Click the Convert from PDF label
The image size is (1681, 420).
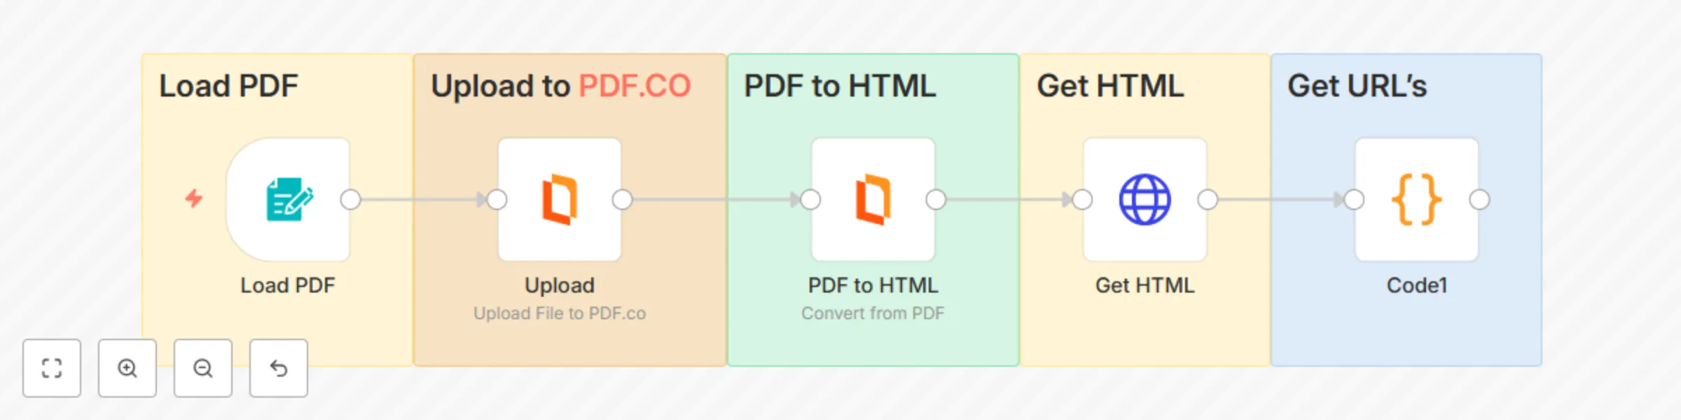(x=873, y=313)
